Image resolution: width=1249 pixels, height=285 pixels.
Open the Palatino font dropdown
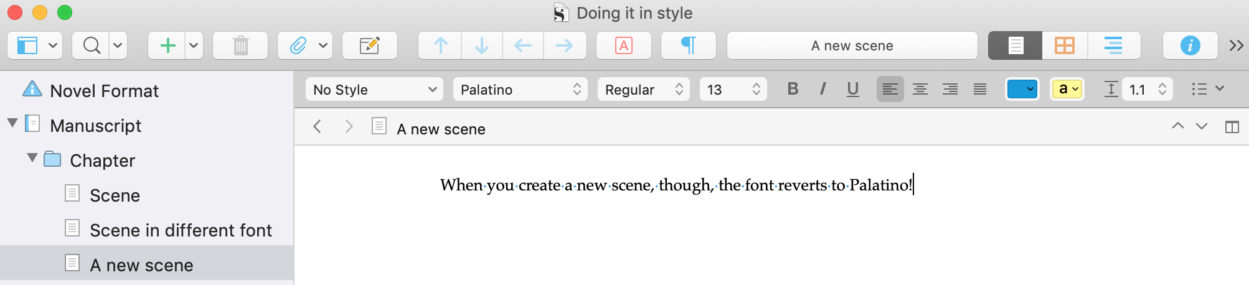click(521, 90)
